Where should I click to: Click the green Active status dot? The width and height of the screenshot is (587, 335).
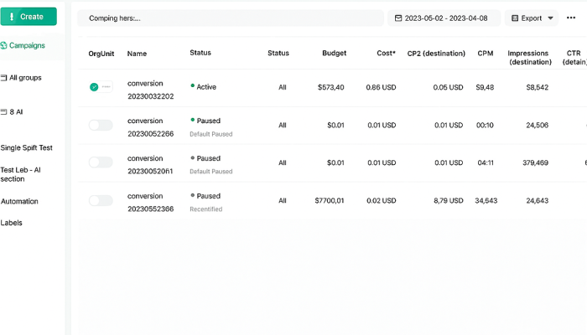click(x=193, y=86)
